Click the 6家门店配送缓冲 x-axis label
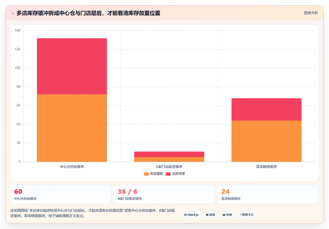Viewport: 329px width, 229px height. [x=169, y=167]
